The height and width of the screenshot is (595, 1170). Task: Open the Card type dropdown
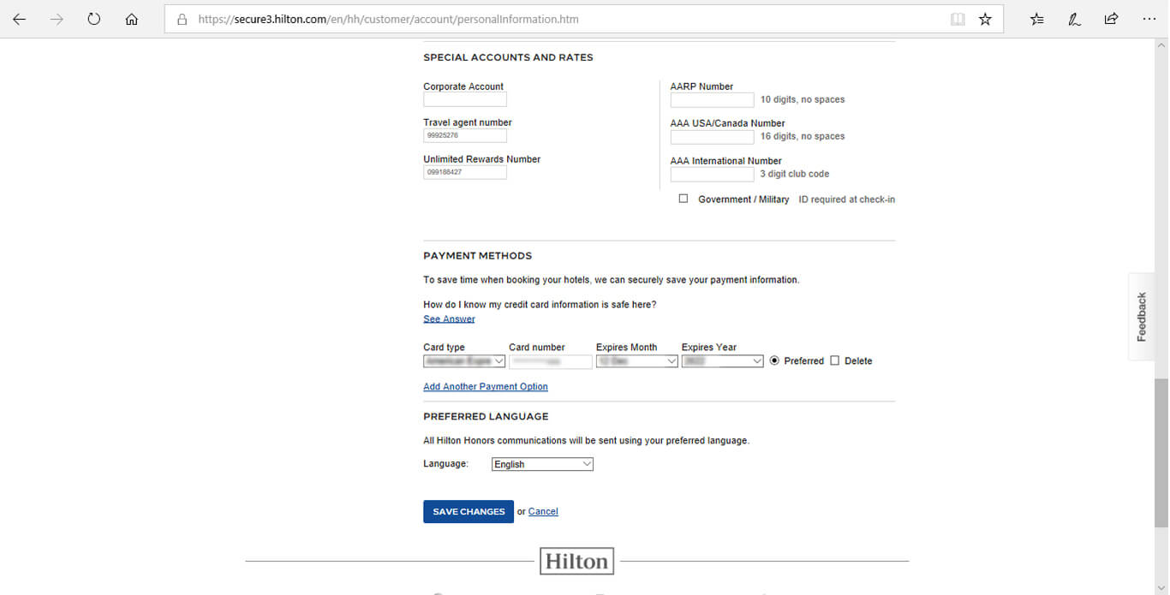point(464,361)
